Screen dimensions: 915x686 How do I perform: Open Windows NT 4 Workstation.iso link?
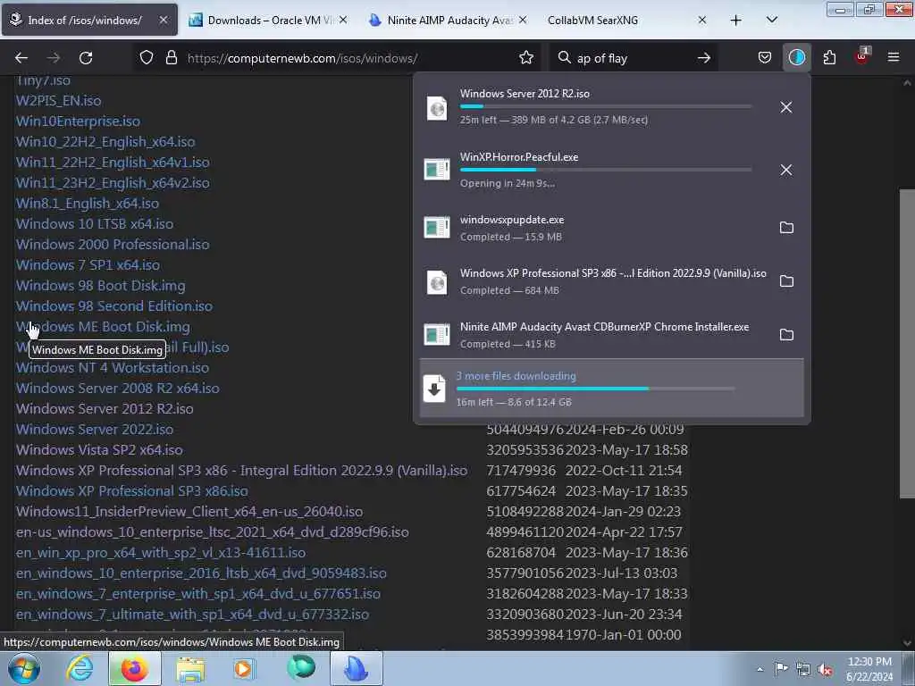pyautogui.click(x=112, y=368)
